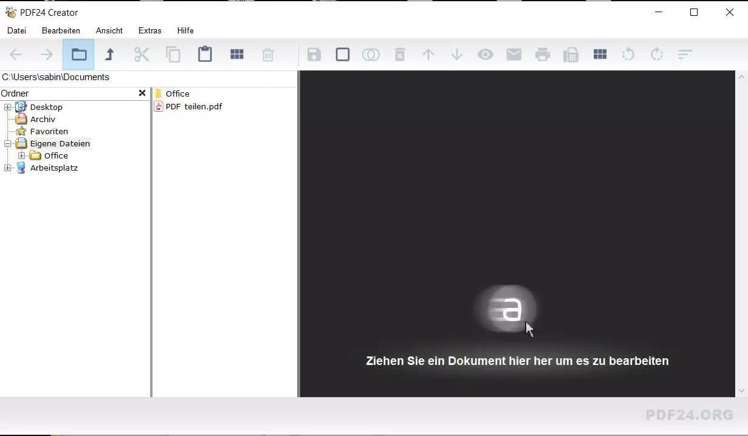Expand the Arbeitsplatz tree node
The height and width of the screenshot is (436, 748).
(8, 168)
